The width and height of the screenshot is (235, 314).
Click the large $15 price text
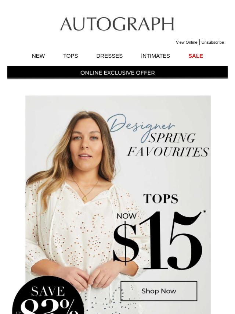coord(158,240)
